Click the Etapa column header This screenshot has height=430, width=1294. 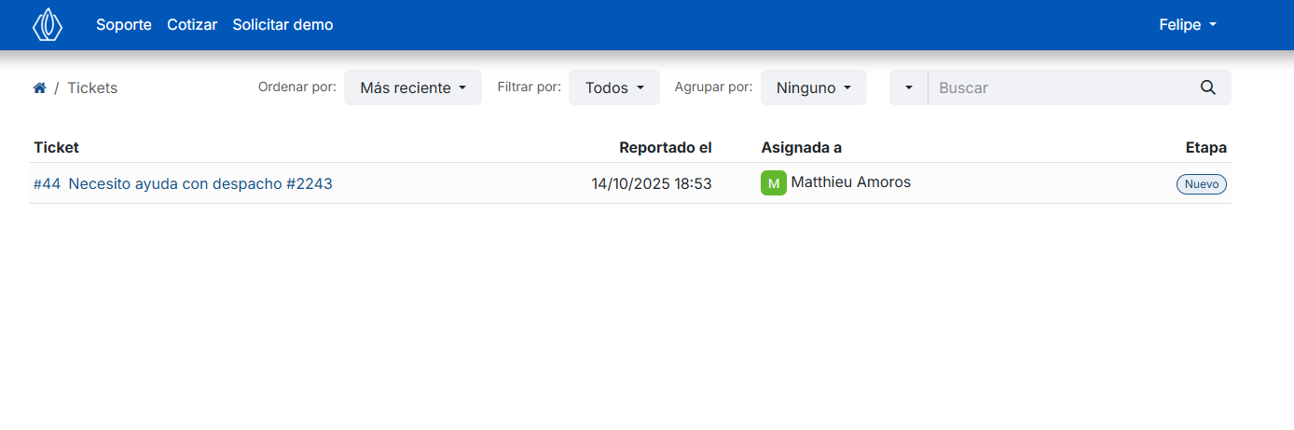(1205, 147)
